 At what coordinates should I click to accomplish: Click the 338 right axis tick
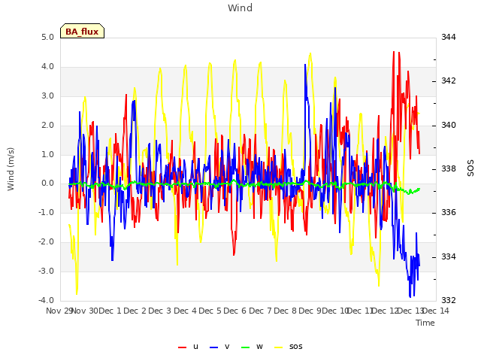pyautogui.click(x=449, y=168)
